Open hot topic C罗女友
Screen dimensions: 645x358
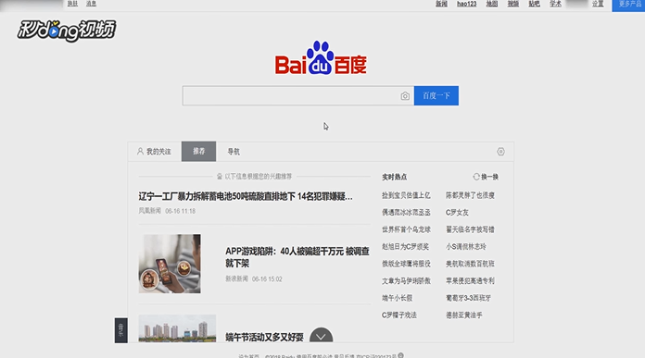coord(457,212)
